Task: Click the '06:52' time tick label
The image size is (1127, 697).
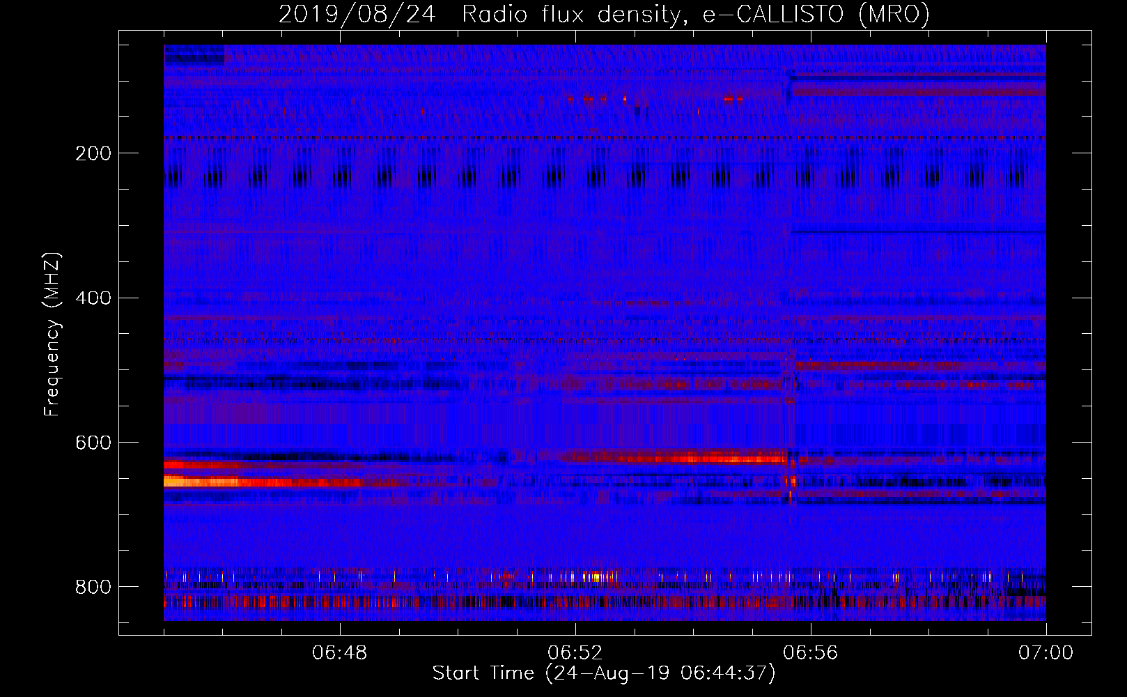Action: (575, 653)
